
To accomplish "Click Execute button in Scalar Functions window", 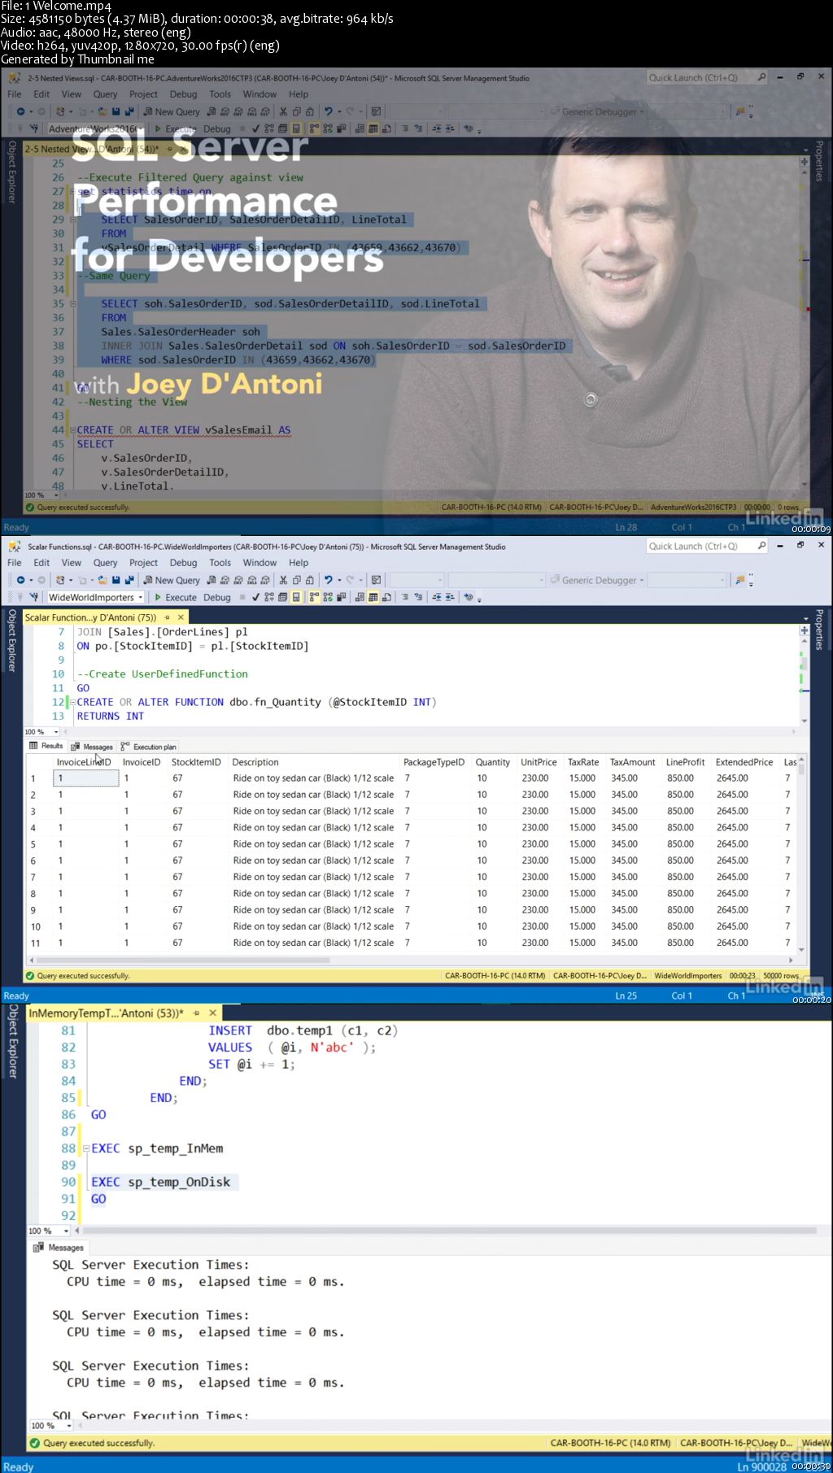I will coord(176,597).
